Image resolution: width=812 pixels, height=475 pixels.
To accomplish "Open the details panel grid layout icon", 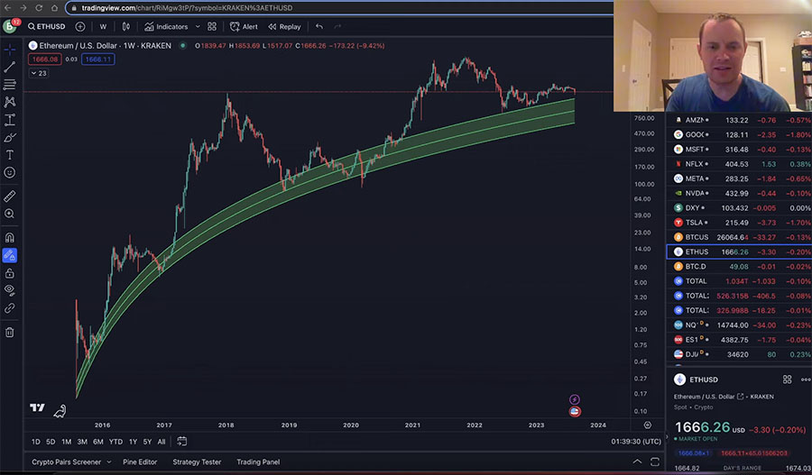I will click(787, 379).
